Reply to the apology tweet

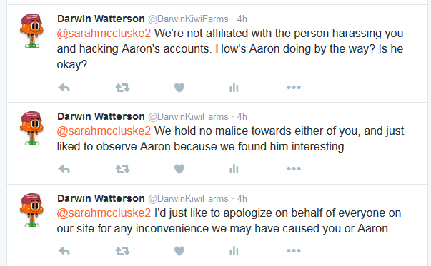[64, 251]
